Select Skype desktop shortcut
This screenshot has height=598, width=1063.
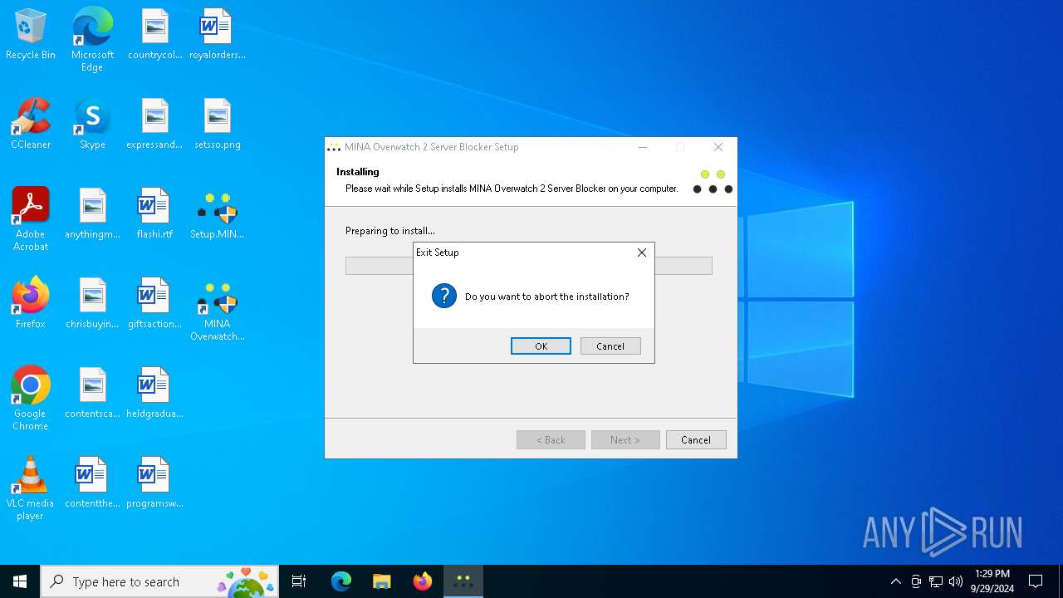[92, 125]
